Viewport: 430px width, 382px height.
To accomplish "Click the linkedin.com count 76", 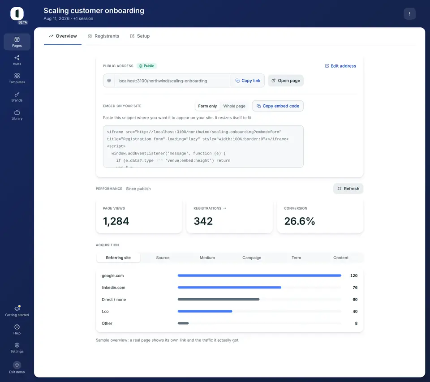I will [x=355, y=288].
